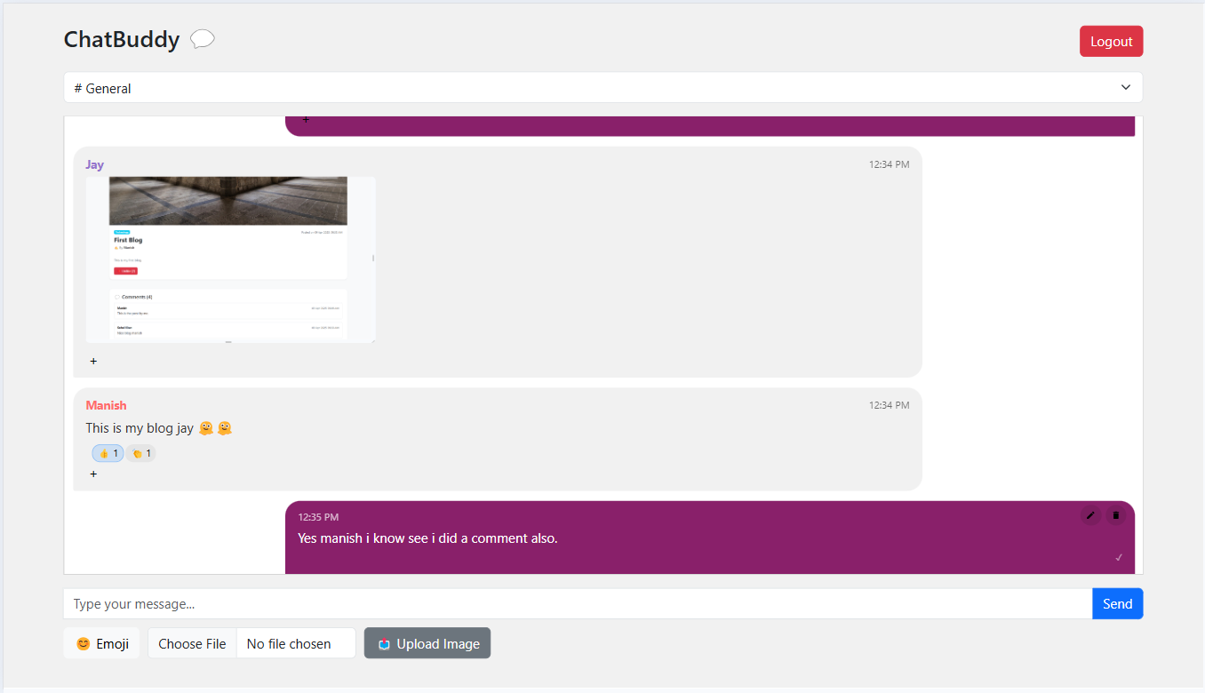Open the # General channel dropdown
1205x693 pixels.
603,88
